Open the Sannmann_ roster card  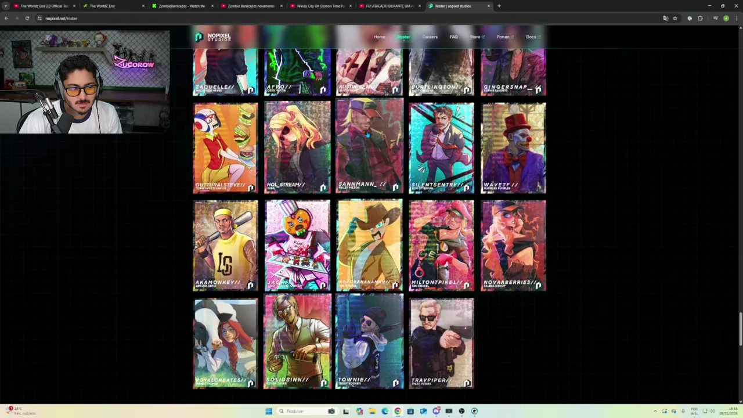tap(369, 146)
